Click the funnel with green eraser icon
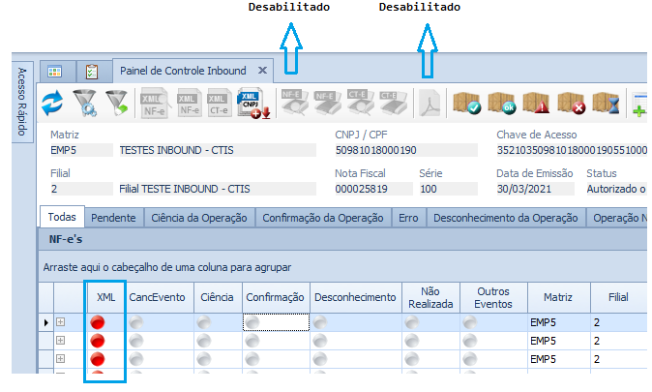652x392 pixels. click(117, 103)
